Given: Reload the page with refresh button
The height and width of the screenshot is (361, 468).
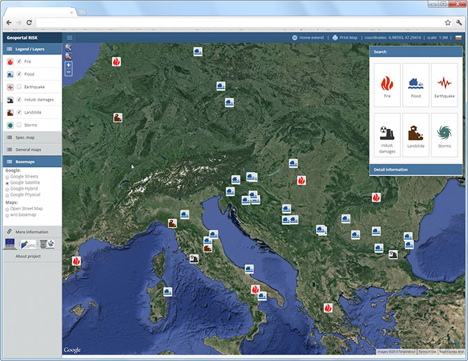Looking at the screenshot, I should (29, 22).
